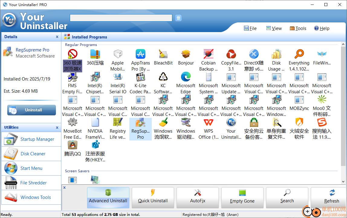Open the Disk Cleaner utility
Viewport: 347px width, 218px height.
31,154
